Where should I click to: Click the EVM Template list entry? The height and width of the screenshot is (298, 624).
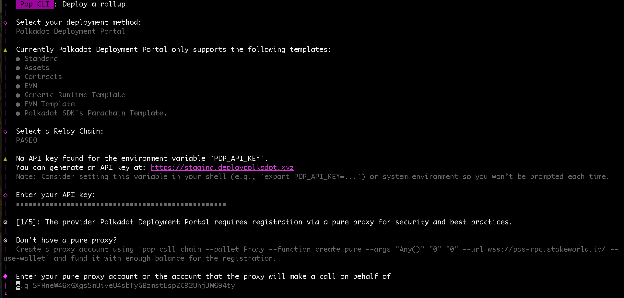[x=50, y=104]
